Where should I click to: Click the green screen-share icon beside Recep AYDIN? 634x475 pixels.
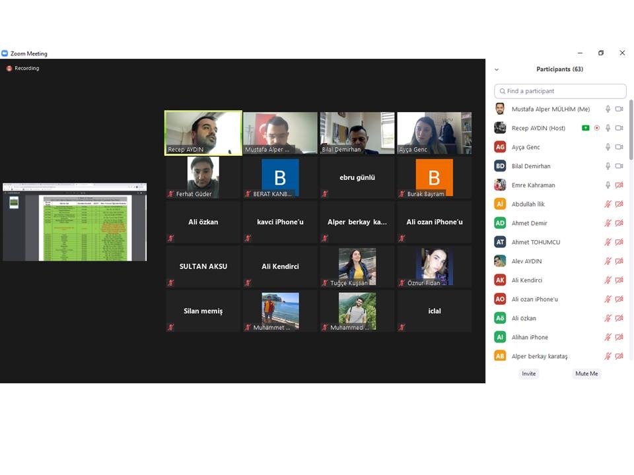point(585,128)
